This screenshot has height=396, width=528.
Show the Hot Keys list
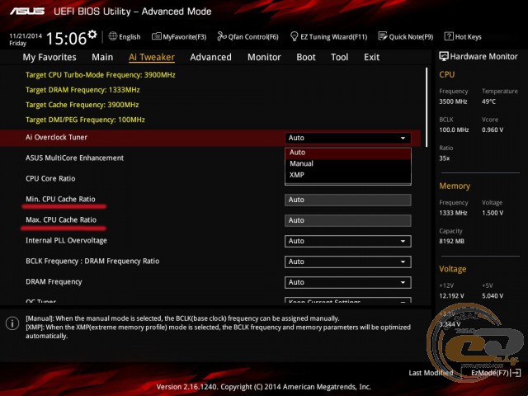[463, 36]
